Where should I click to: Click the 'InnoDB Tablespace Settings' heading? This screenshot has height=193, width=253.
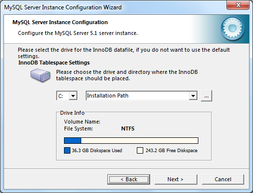pos(54,63)
